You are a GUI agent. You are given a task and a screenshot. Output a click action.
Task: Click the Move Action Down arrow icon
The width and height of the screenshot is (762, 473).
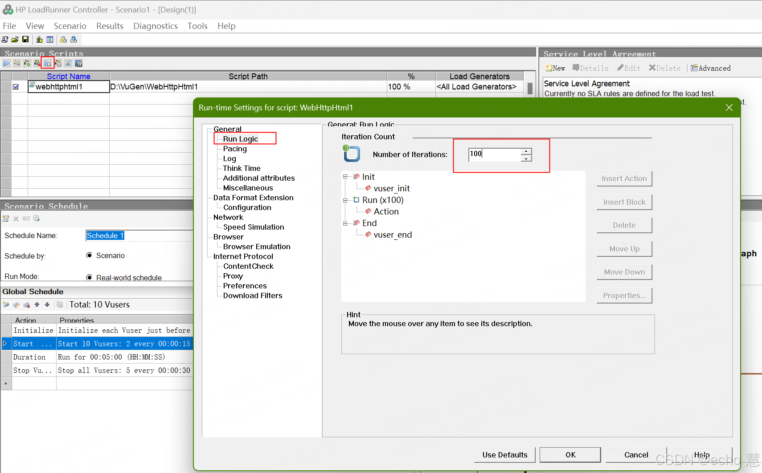pyautogui.click(x=47, y=305)
